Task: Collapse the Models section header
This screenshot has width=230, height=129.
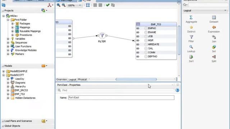Action: pyautogui.click(x=3, y=66)
